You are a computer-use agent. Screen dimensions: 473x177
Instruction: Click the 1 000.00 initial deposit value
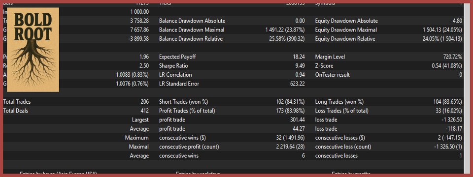pyautogui.click(x=139, y=12)
